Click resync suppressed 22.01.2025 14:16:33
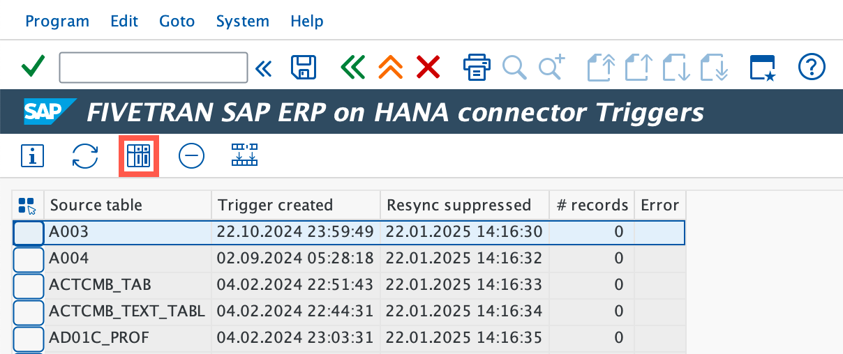The height and width of the screenshot is (354, 843). tap(465, 285)
